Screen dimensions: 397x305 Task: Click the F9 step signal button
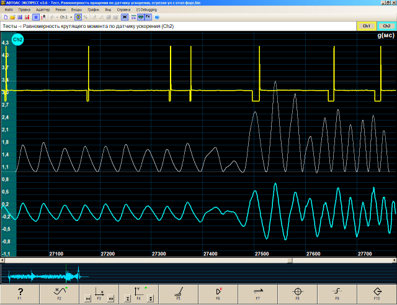click(x=337, y=293)
